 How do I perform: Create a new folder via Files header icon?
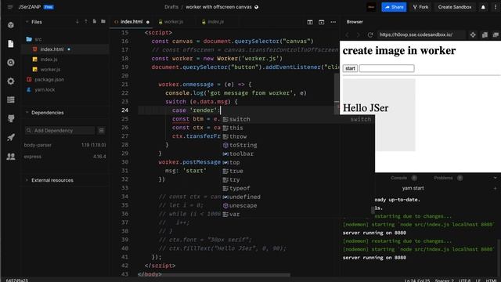pyautogui.click(x=103, y=22)
